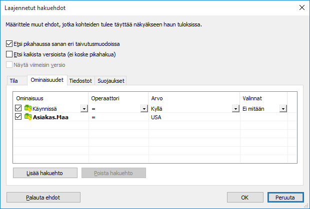Click the Käynnissä property icon
The width and height of the screenshot is (310, 209).
28,109
